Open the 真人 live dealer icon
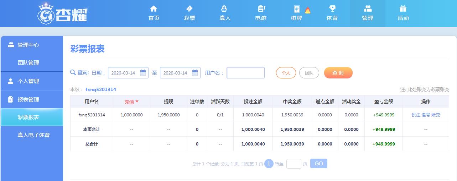 (x=225, y=9)
